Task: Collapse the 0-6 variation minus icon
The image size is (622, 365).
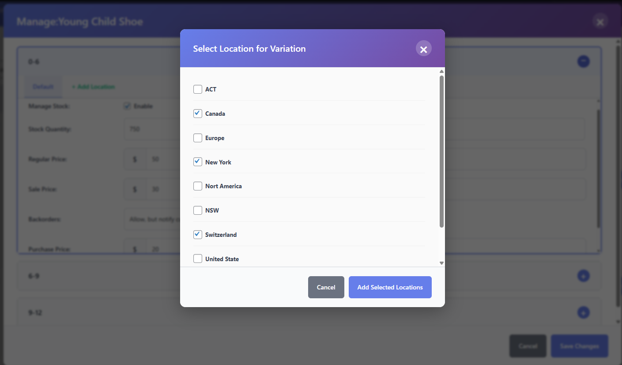Action: tap(583, 61)
